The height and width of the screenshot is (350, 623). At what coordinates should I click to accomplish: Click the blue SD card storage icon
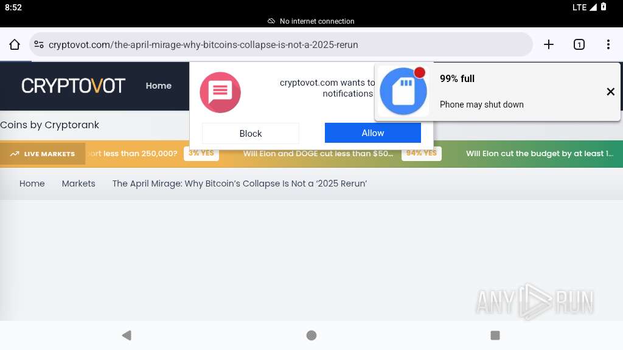pos(403,91)
